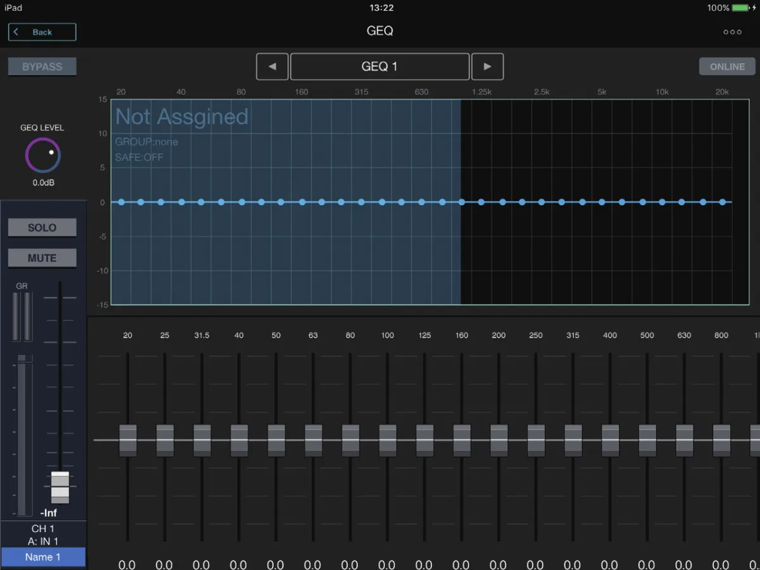Click the GROUP:none text in graph

click(146, 142)
